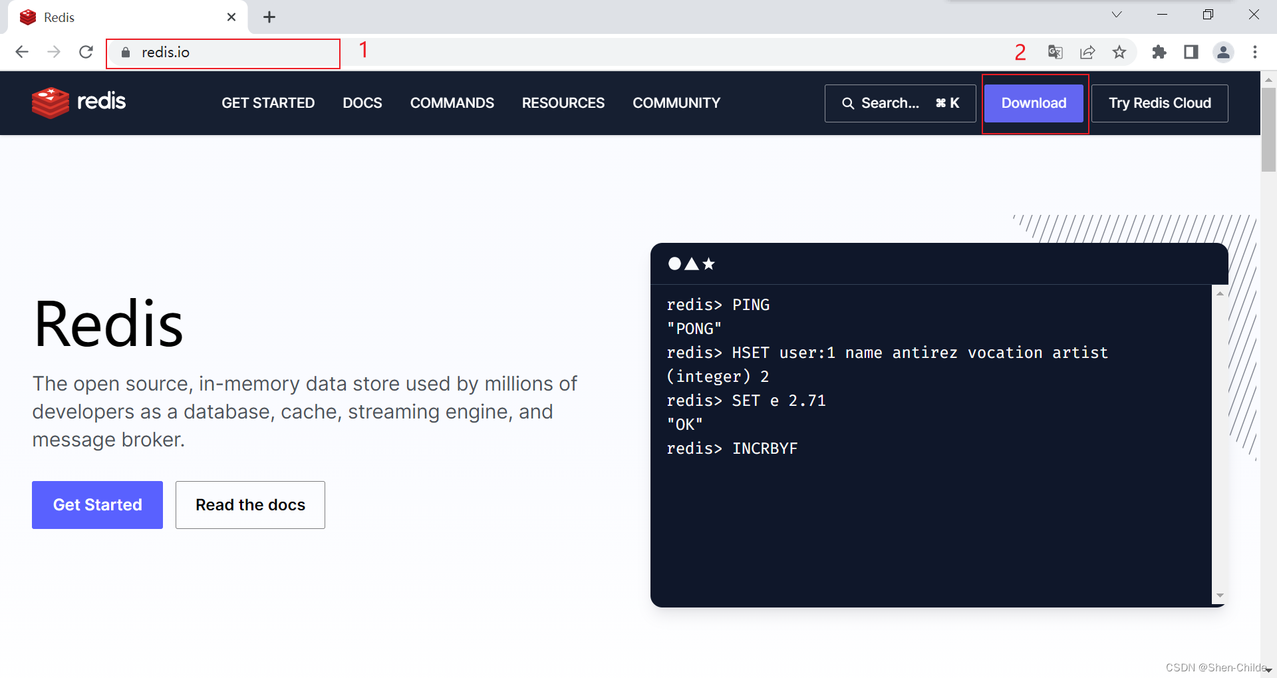The width and height of the screenshot is (1277, 678).
Task: Minimize the browser window
Action: [x=1163, y=15]
